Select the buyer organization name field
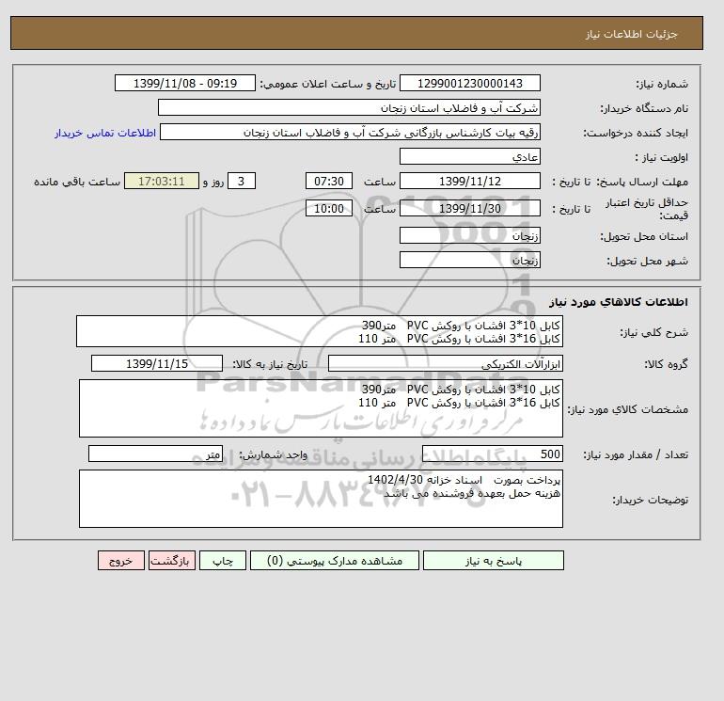The width and height of the screenshot is (724, 701). pyautogui.click(x=349, y=107)
